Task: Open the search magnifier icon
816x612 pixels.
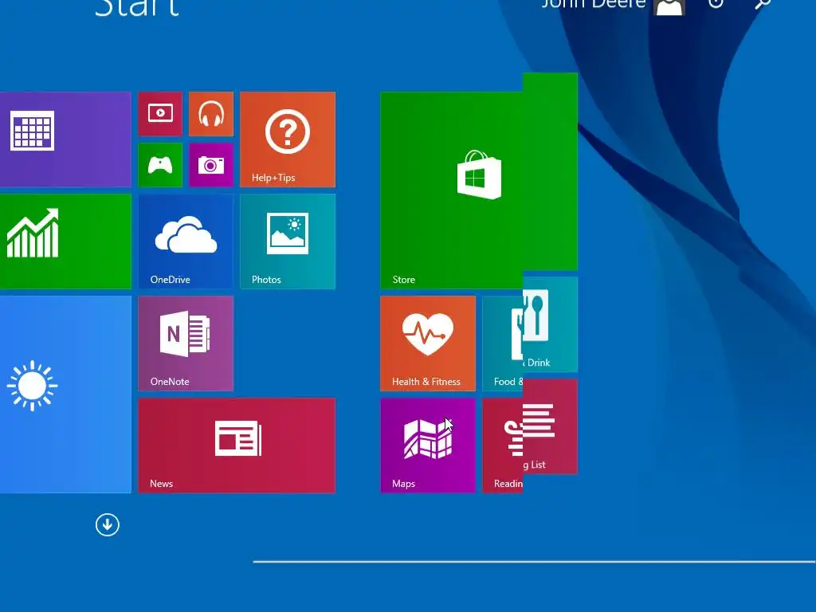Action: click(763, 4)
